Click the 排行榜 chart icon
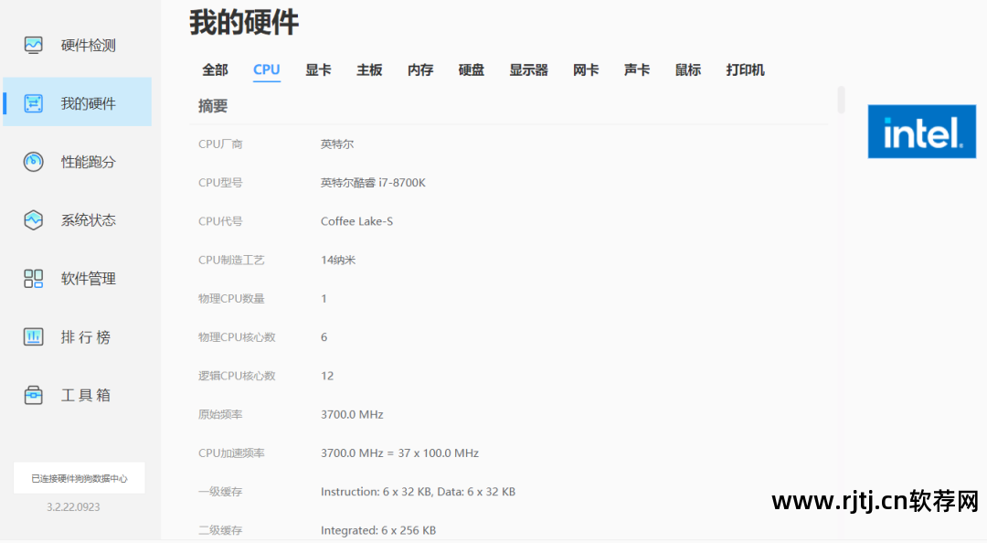The width and height of the screenshot is (987, 543). click(34, 337)
